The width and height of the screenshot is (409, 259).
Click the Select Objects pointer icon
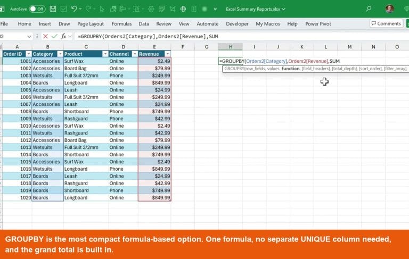(102, 9)
